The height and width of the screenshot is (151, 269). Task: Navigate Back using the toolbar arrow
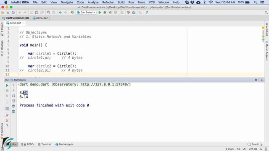[x=60, y=13]
